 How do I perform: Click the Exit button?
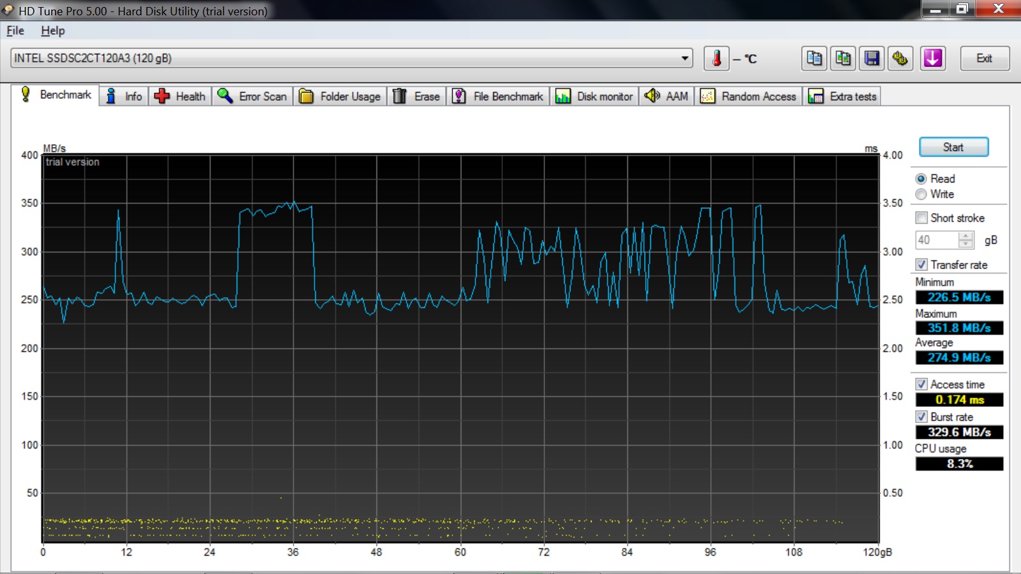click(x=984, y=59)
